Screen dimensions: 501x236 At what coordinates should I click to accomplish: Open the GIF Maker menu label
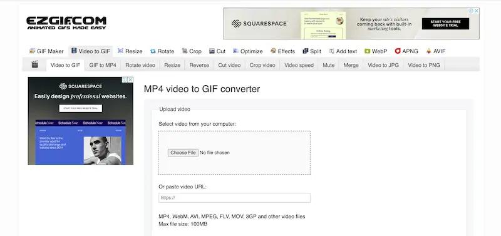pos(50,51)
